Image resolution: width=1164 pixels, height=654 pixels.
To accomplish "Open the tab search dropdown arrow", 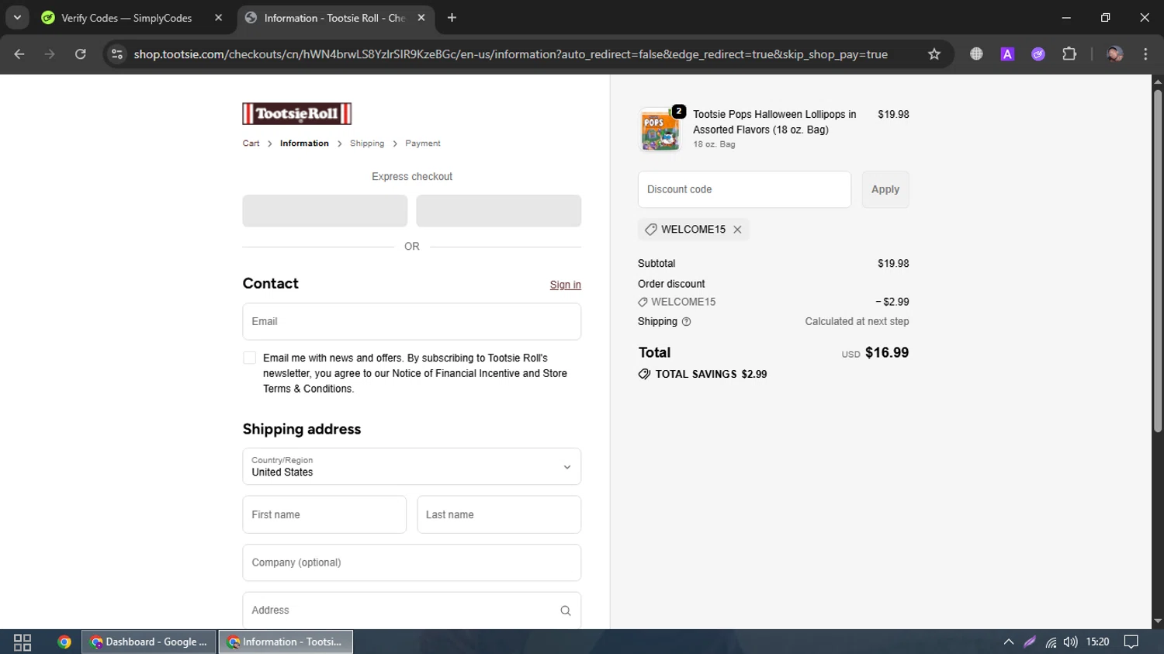I will click(17, 18).
